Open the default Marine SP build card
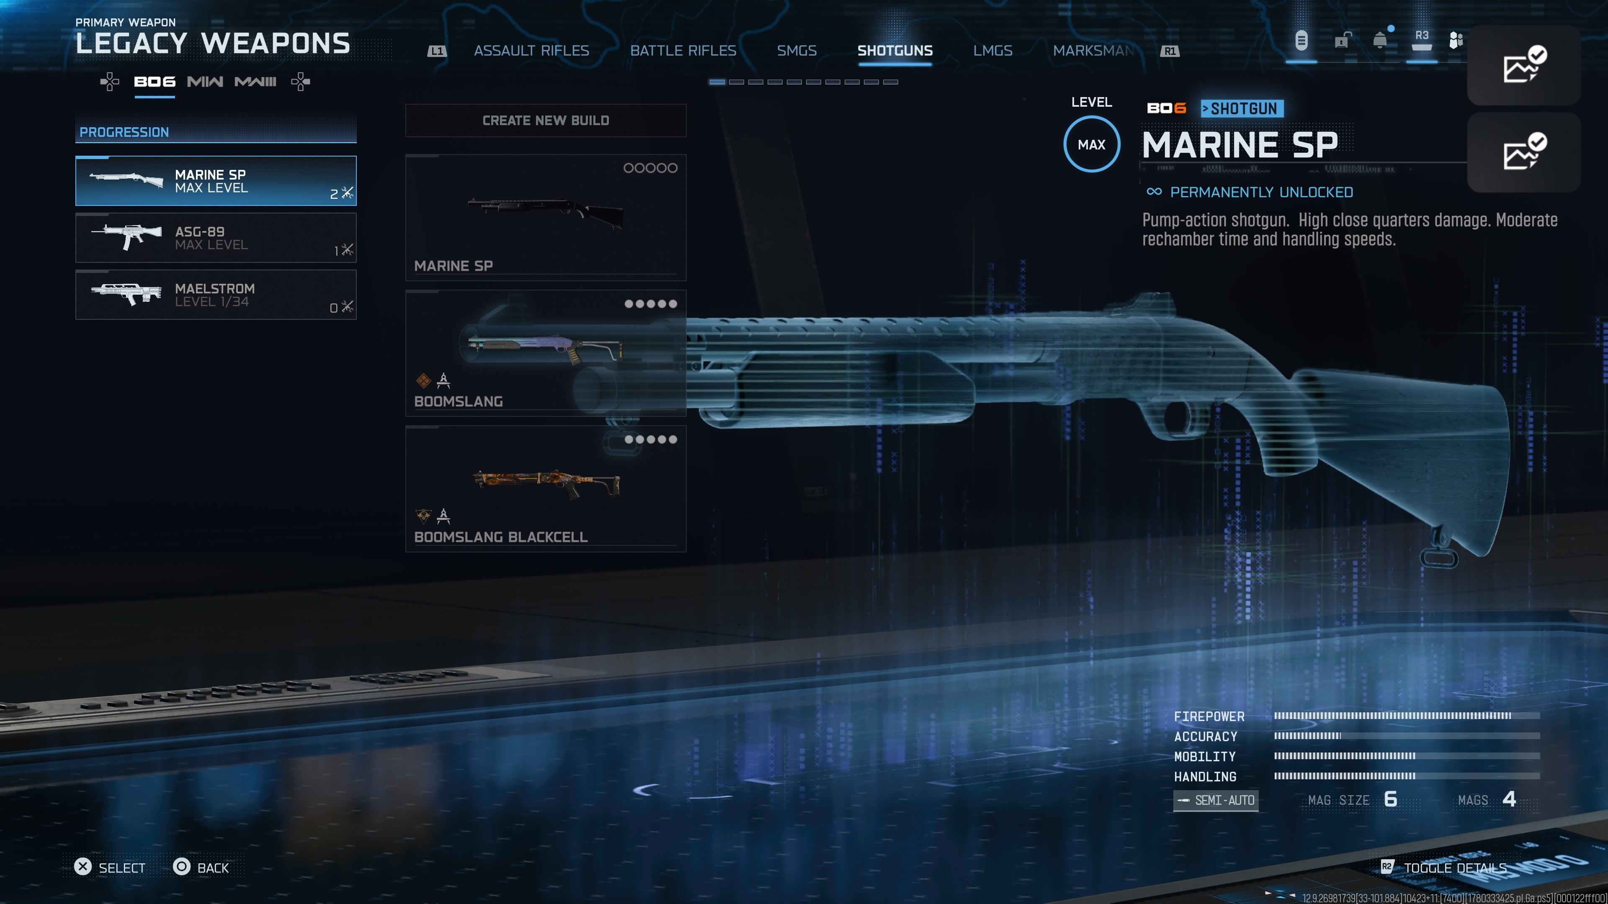 [546, 217]
